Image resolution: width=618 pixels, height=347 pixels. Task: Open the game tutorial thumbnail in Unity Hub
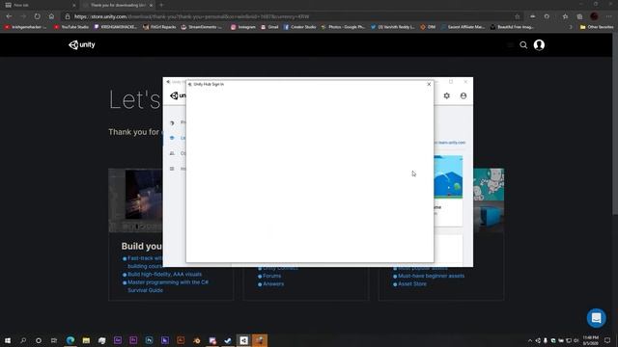click(x=448, y=177)
